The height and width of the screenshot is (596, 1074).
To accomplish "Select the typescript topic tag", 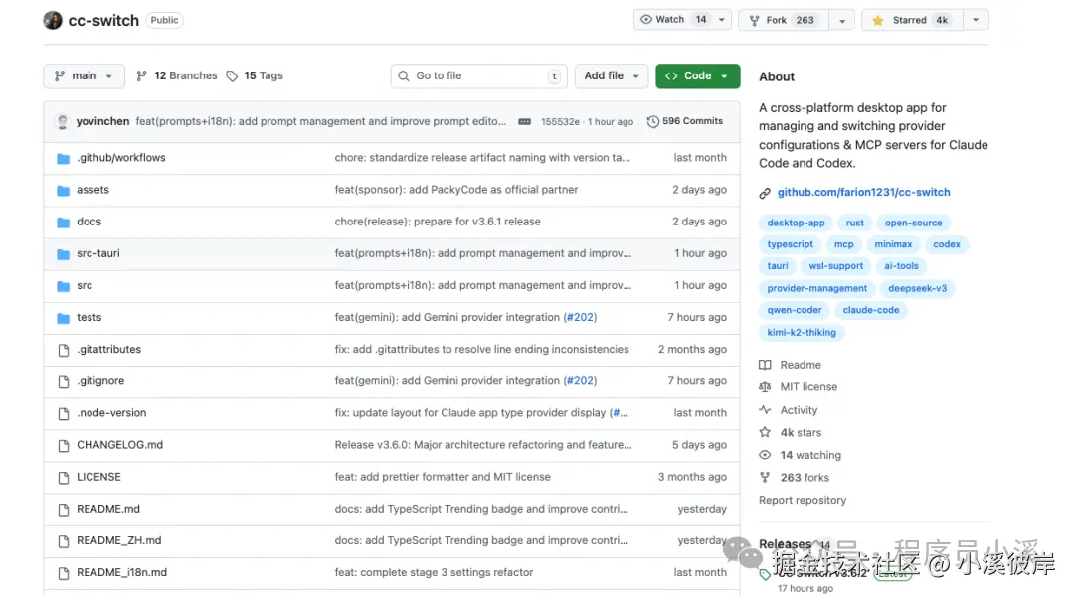I will (791, 244).
